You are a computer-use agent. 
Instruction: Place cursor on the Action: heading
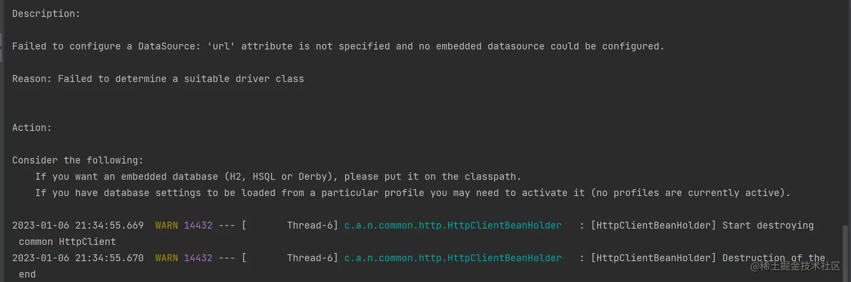(x=32, y=128)
